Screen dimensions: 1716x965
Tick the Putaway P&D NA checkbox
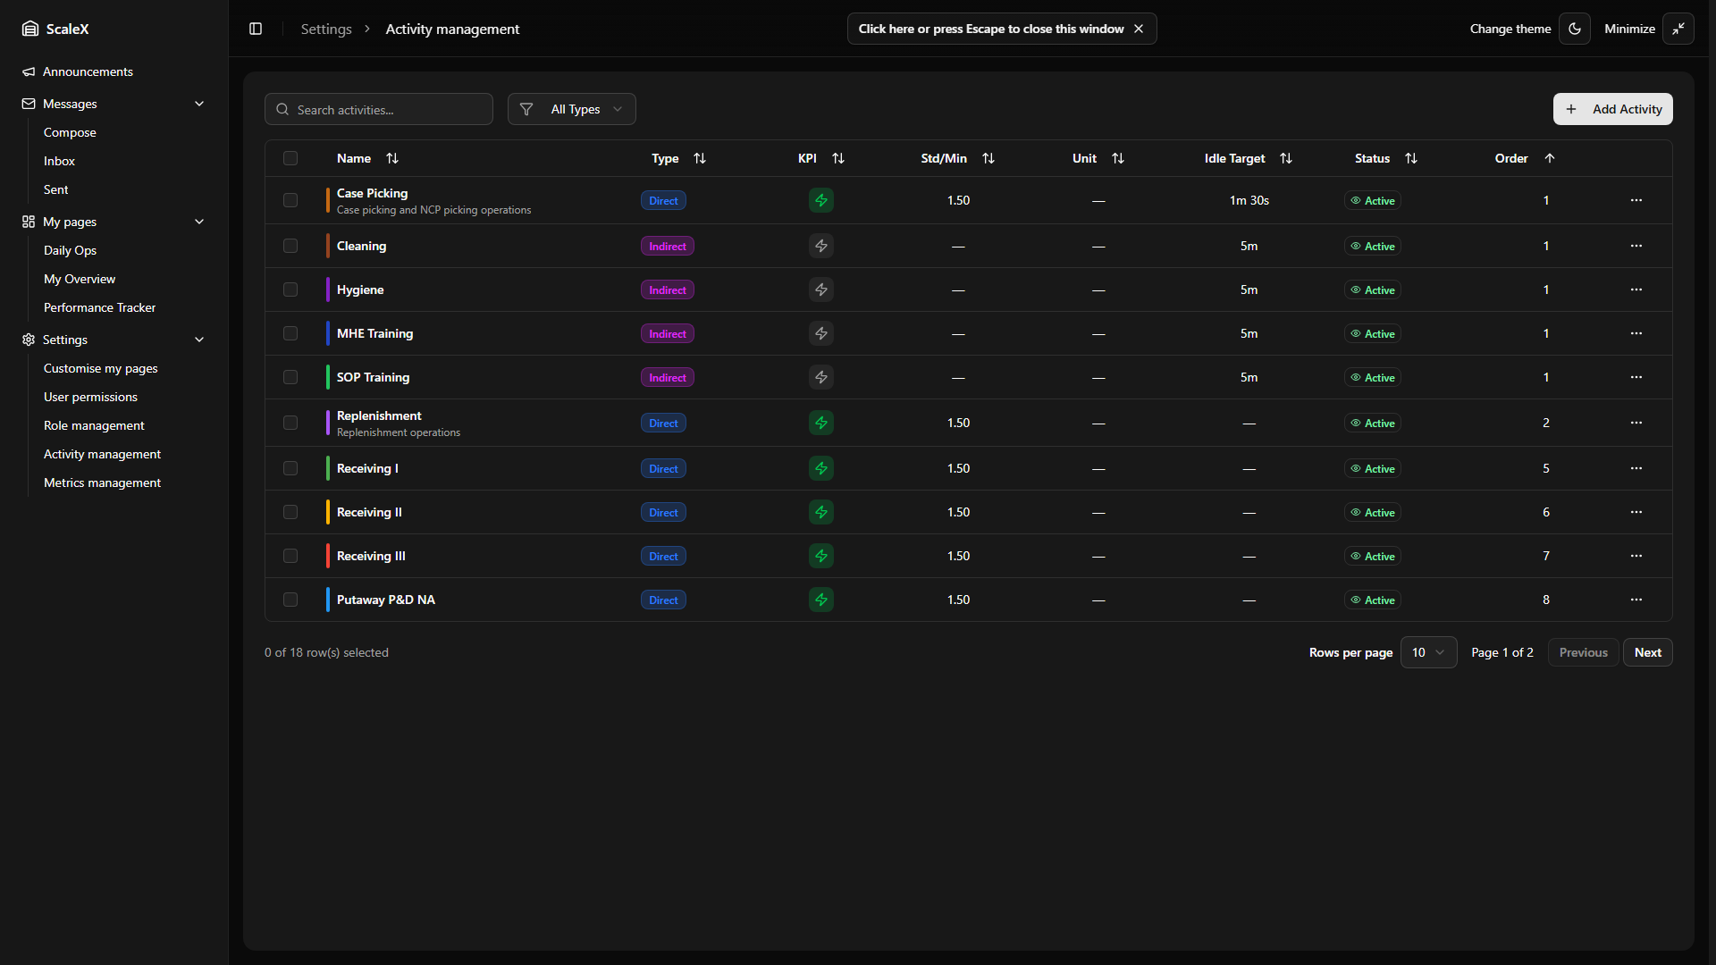coord(290,600)
